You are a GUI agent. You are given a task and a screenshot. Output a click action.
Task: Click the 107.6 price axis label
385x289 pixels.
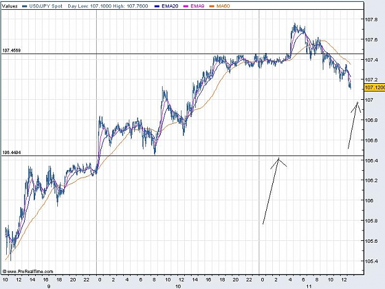coord(371,39)
